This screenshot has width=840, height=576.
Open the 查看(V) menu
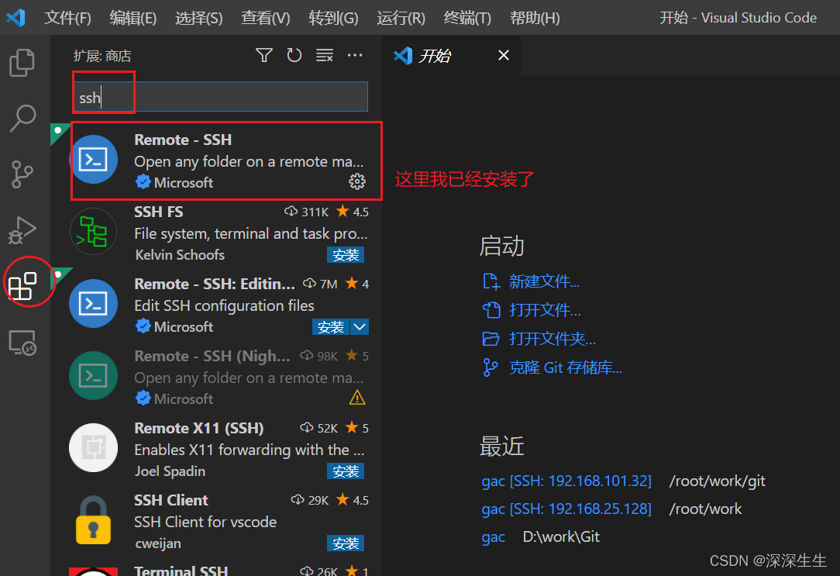coord(265,18)
